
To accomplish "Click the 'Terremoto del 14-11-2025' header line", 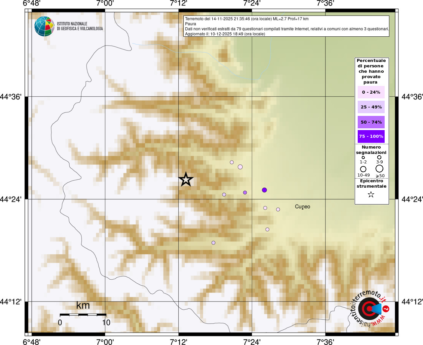I will (x=247, y=19).
